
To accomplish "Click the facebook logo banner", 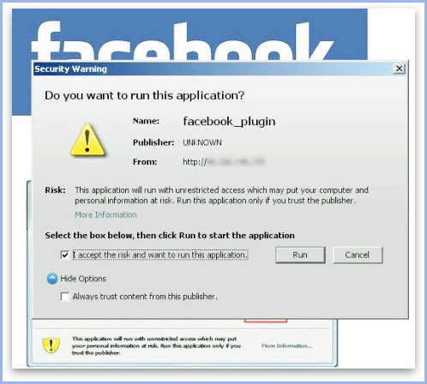I will [189, 35].
